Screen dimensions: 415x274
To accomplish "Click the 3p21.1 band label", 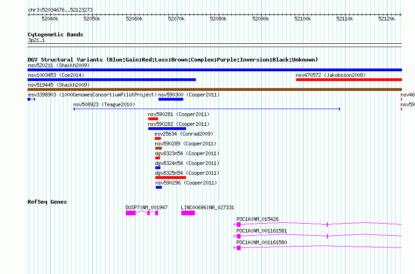I will (36, 40).
